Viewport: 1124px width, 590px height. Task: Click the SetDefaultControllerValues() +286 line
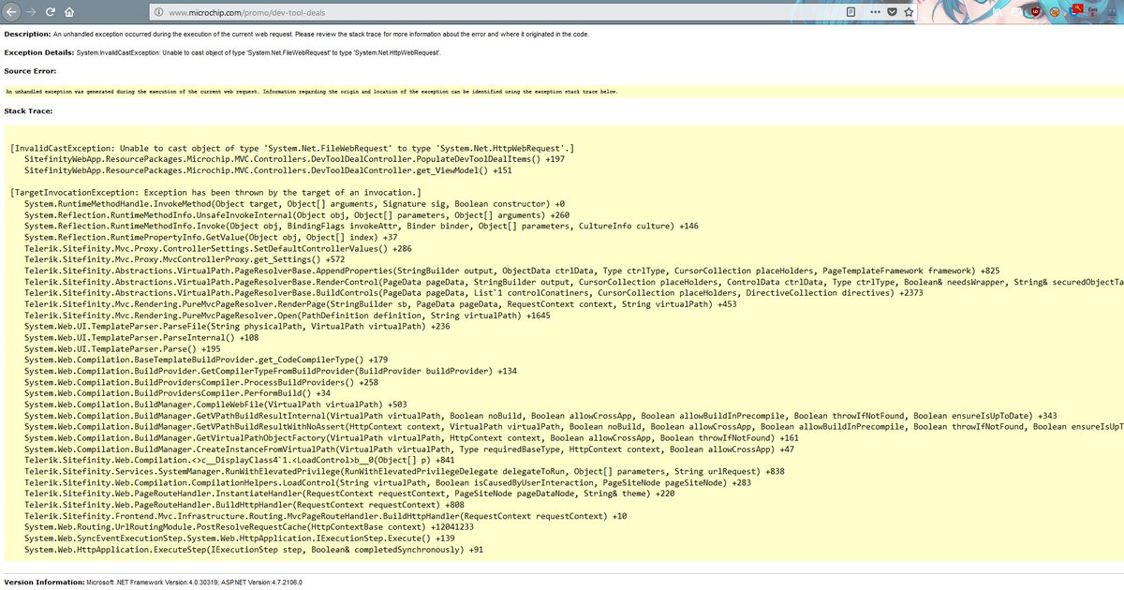tap(218, 248)
